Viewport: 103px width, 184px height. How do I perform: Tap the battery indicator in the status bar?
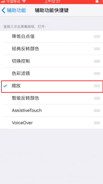coord(99,2)
